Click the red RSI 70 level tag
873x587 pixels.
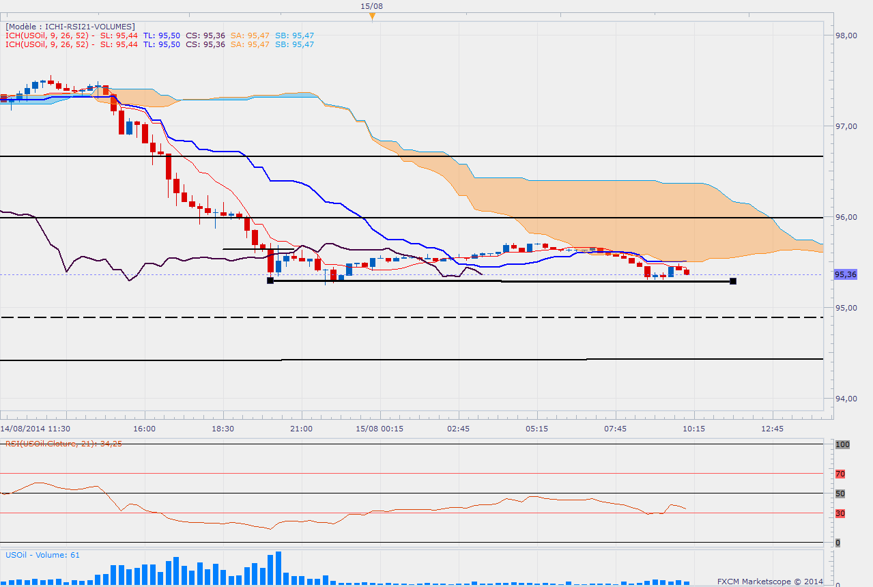pyautogui.click(x=840, y=474)
